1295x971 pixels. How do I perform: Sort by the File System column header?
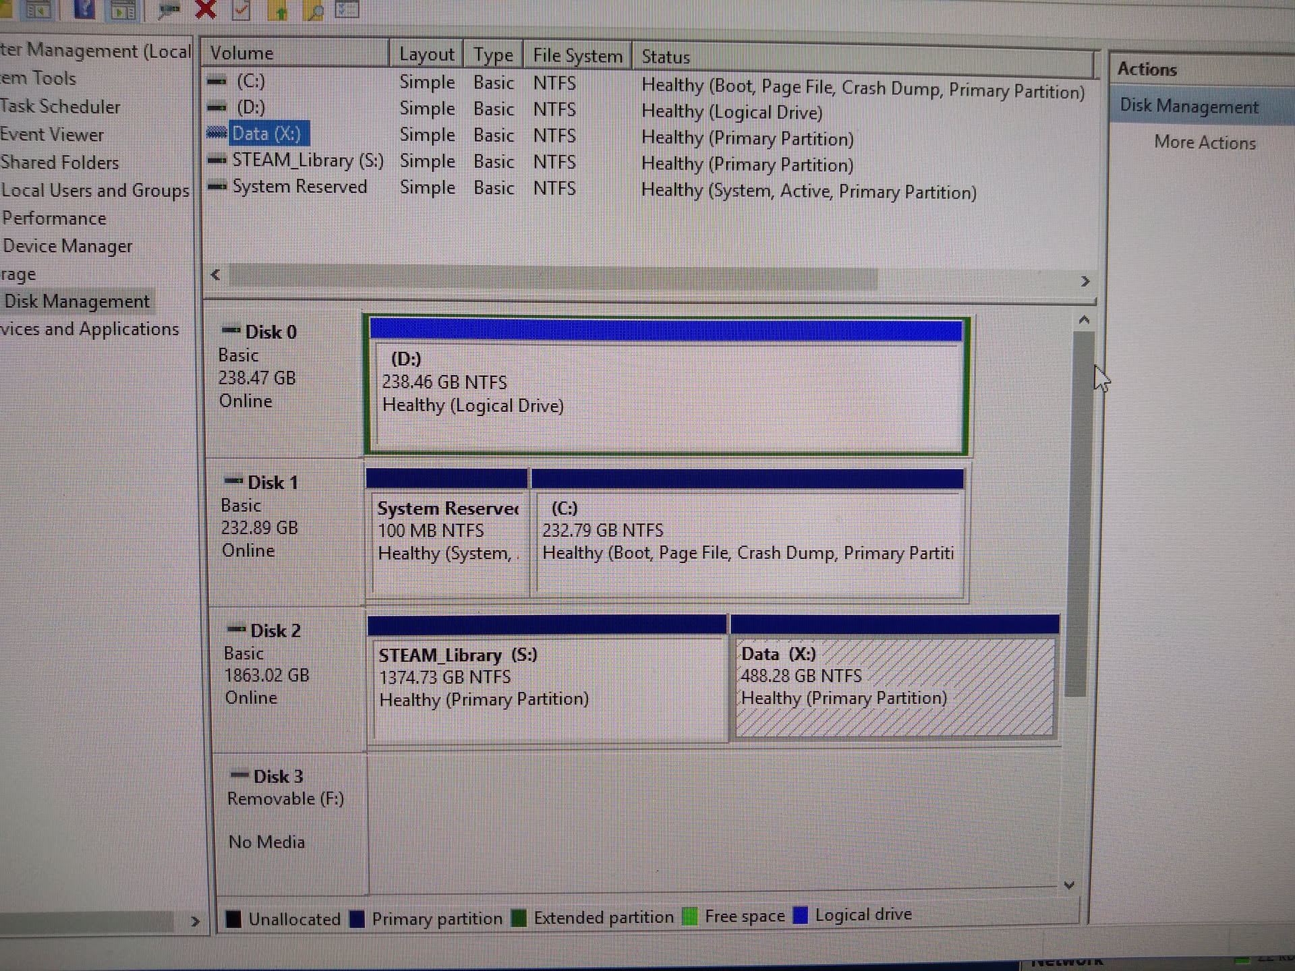tap(577, 56)
